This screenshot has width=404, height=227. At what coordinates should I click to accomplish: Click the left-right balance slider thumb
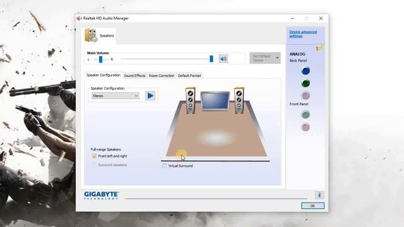point(101,59)
